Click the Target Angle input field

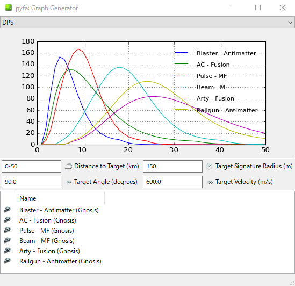pos(31,182)
